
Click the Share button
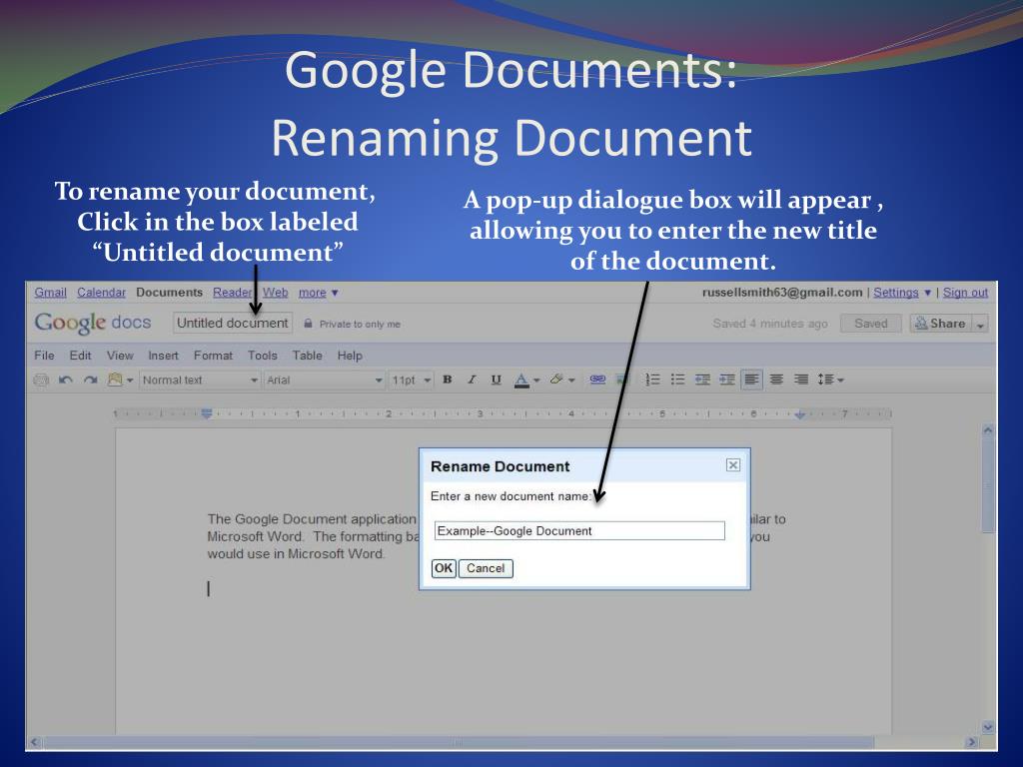click(940, 324)
